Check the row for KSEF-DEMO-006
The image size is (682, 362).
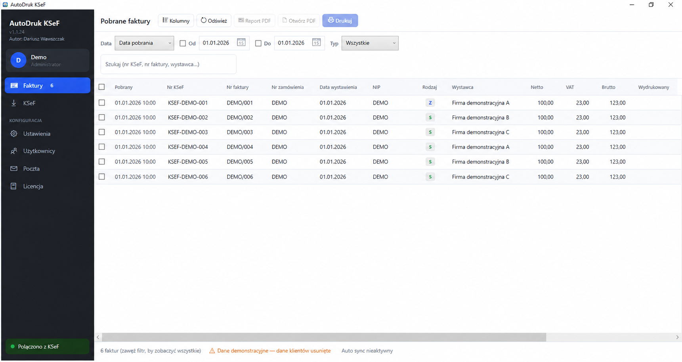(x=102, y=177)
